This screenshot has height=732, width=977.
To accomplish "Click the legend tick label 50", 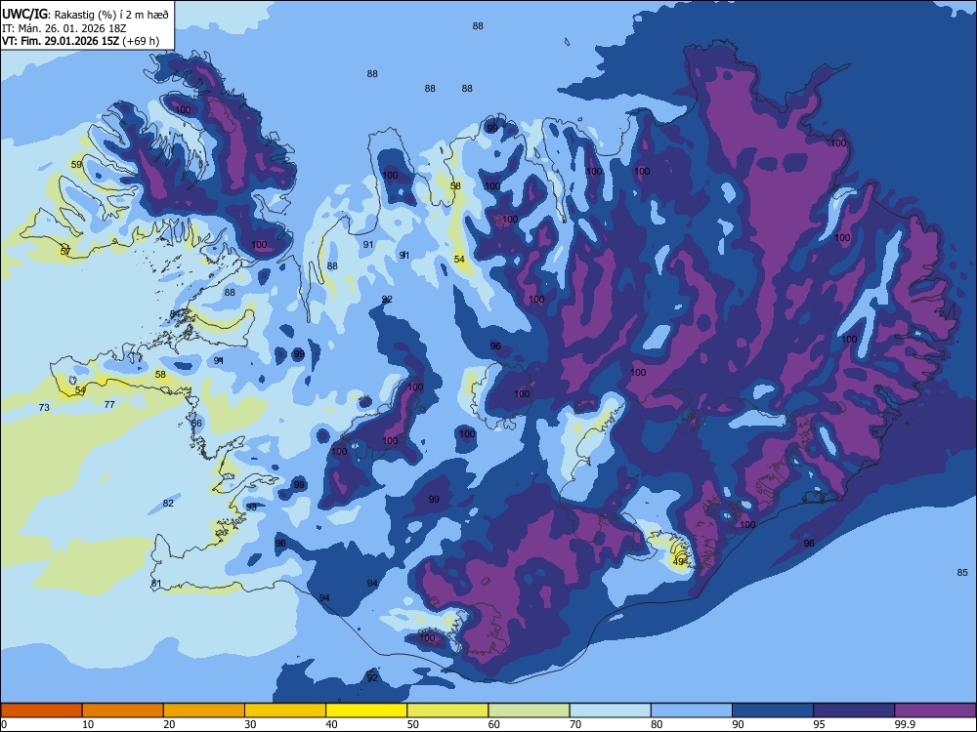I will [413, 724].
